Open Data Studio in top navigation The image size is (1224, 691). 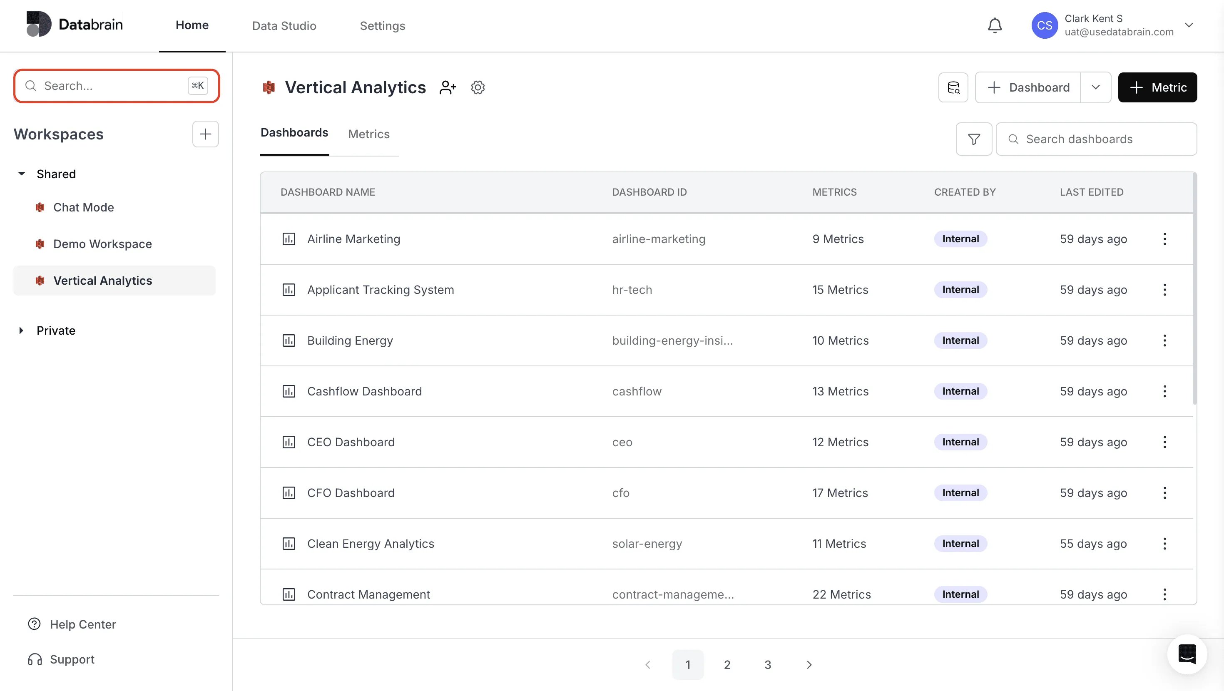pyautogui.click(x=284, y=26)
